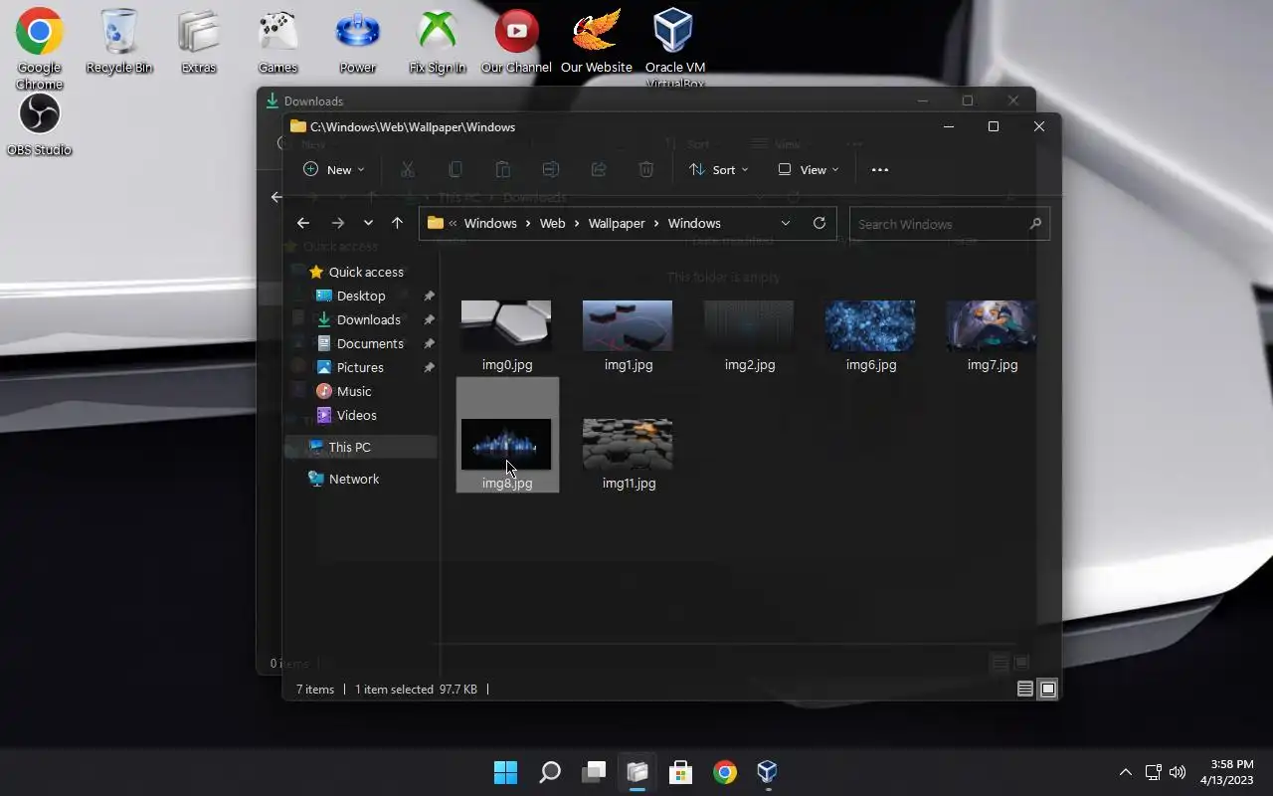Select Network in navigation pane

coord(354,479)
